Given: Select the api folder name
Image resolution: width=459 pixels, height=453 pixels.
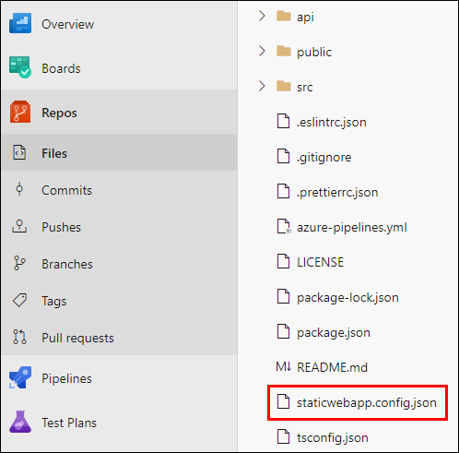Looking at the screenshot, I should (305, 18).
